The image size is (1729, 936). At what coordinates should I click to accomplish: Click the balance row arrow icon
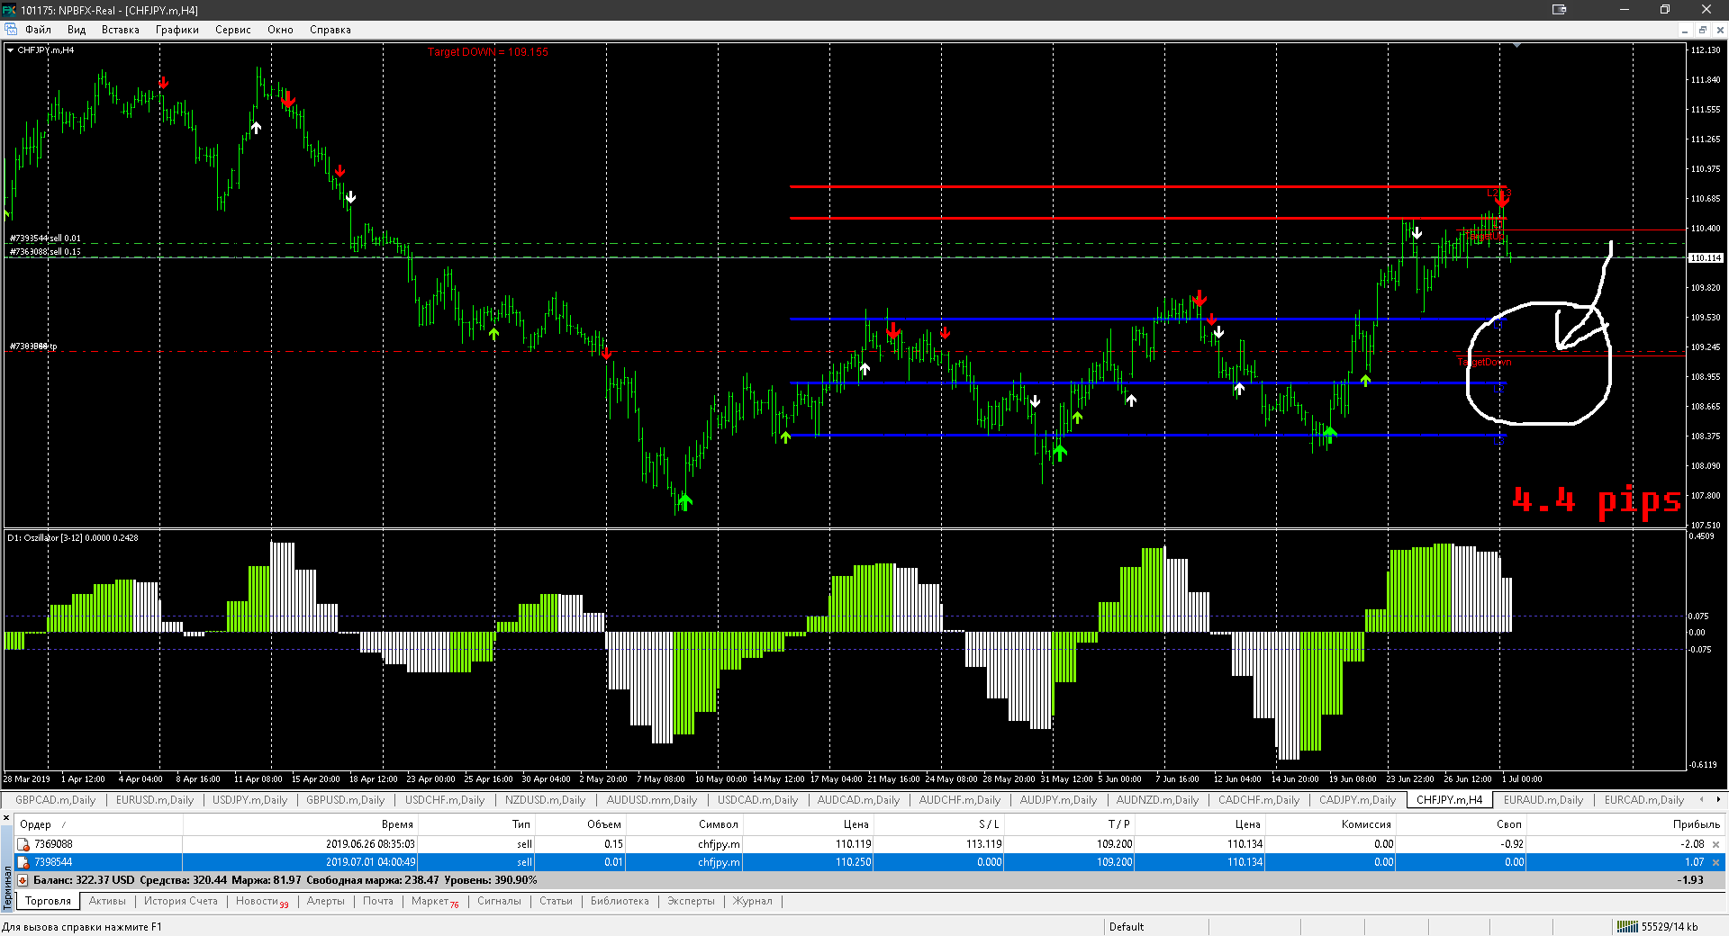click(x=23, y=880)
